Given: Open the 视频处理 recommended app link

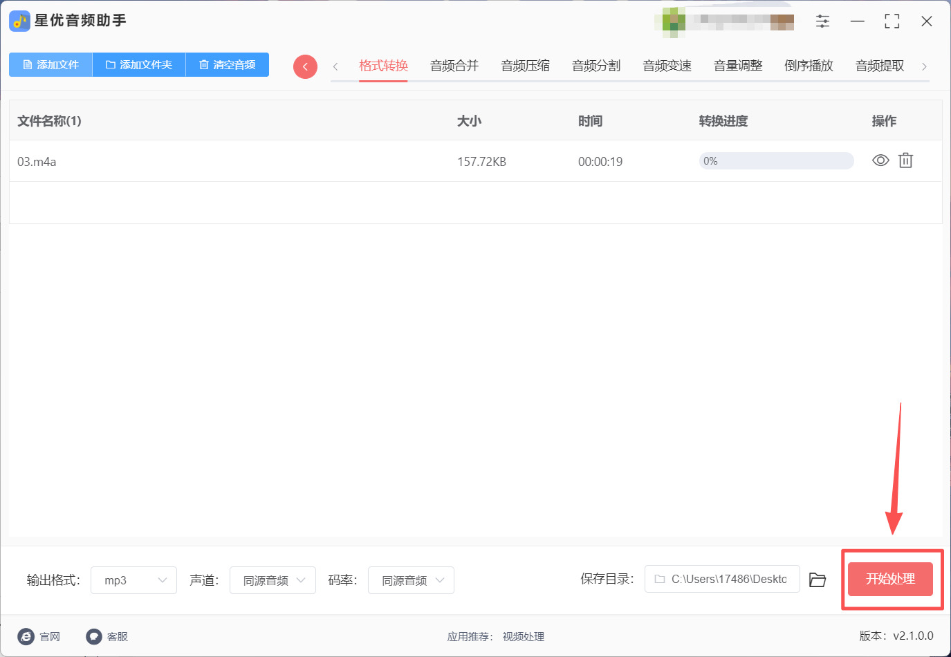Looking at the screenshot, I should coord(524,637).
